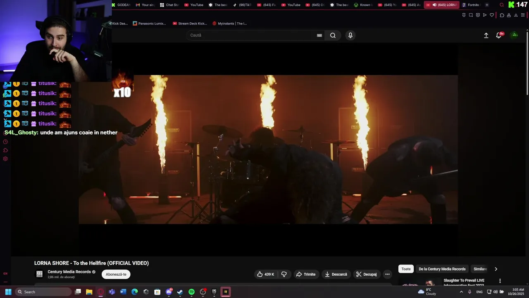
Task: Open the volume icon in system tray
Action: (x=495, y=292)
